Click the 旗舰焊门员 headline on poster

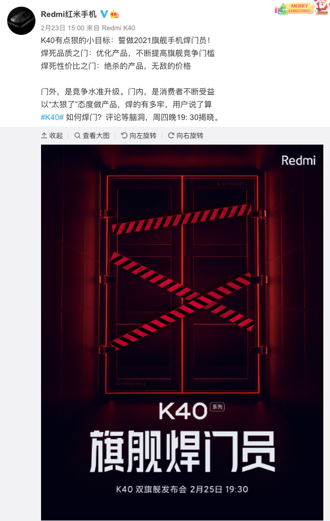click(x=182, y=451)
